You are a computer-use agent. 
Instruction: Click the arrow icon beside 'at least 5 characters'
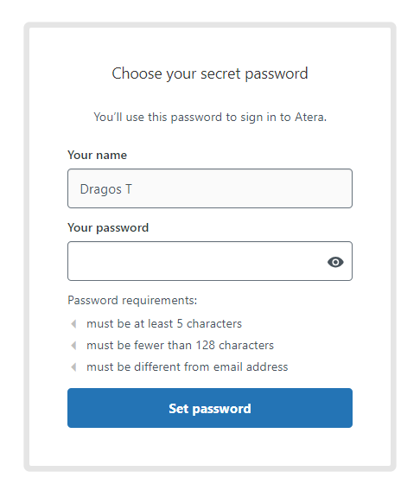point(73,323)
